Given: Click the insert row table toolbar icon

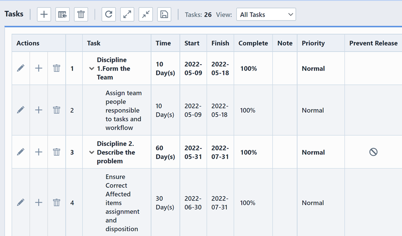Looking at the screenshot, I should coord(63,14).
